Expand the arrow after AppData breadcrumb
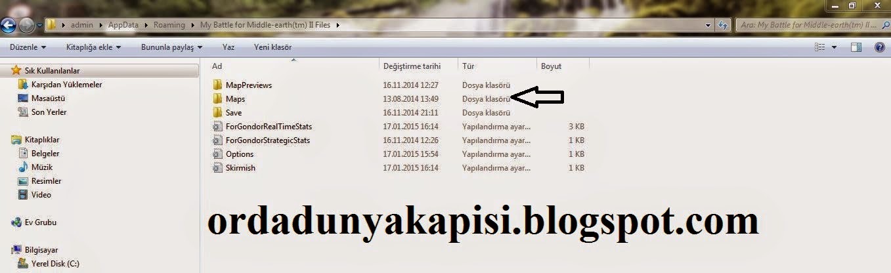This screenshot has width=891, height=273. (x=146, y=26)
